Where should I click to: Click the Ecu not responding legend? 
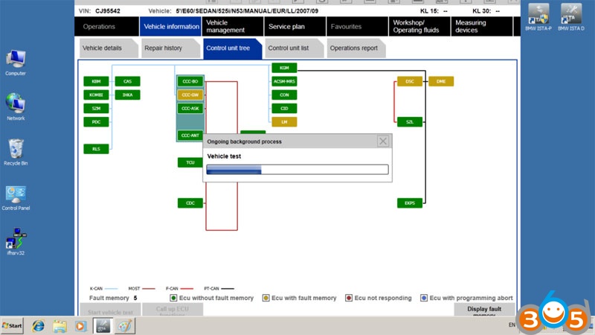[379, 299]
